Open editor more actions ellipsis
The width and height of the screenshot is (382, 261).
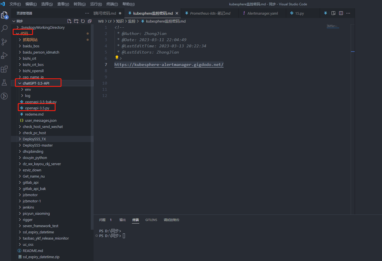(348, 13)
